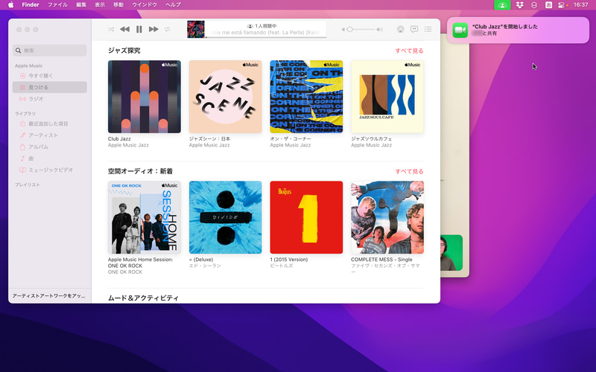Open the Jazz Soul Cafe playlist cover
Image resolution: width=596 pixels, height=372 pixels.
[x=387, y=97]
